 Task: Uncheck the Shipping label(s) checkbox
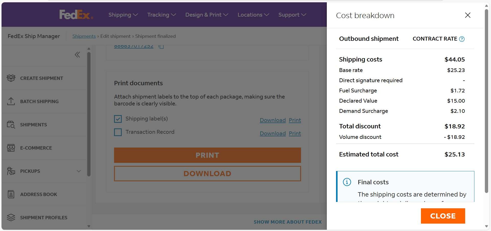[x=118, y=119]
